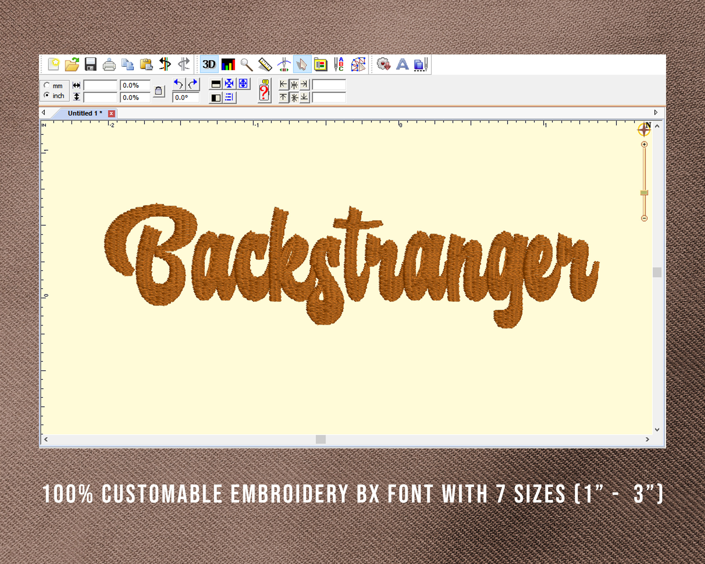Open an existing embroidery file
The image size is (705, 564).
72,64
